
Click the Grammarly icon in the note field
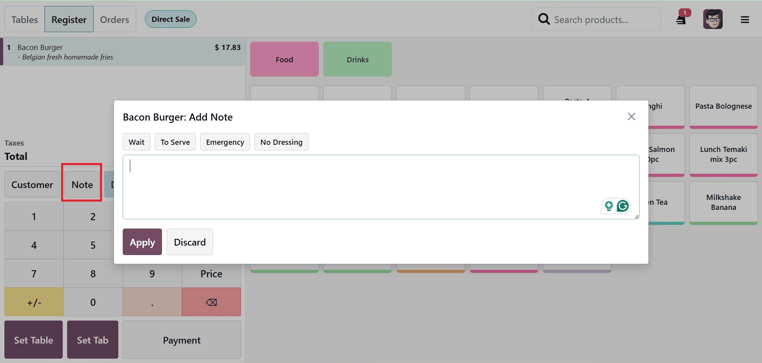tap(623, 206)
